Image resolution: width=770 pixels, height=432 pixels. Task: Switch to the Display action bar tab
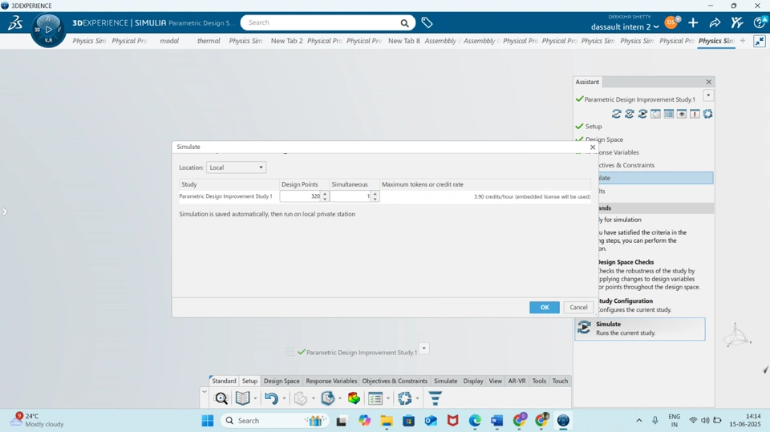click(473, 381)
